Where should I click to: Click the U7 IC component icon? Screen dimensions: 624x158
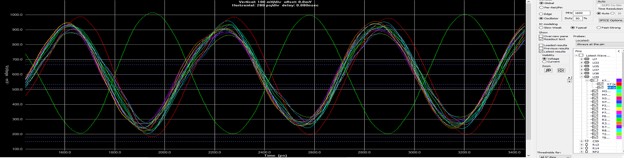(x=587, y=59)
